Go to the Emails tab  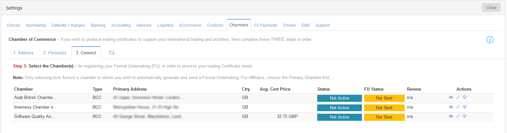tap(290, 25)
